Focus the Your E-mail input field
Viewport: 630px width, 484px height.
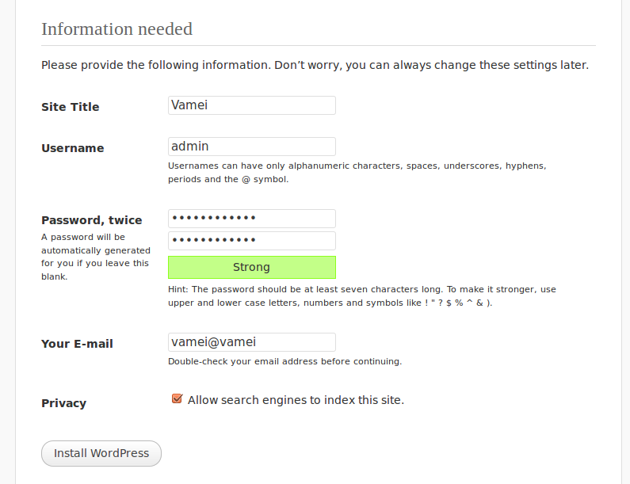251,342
